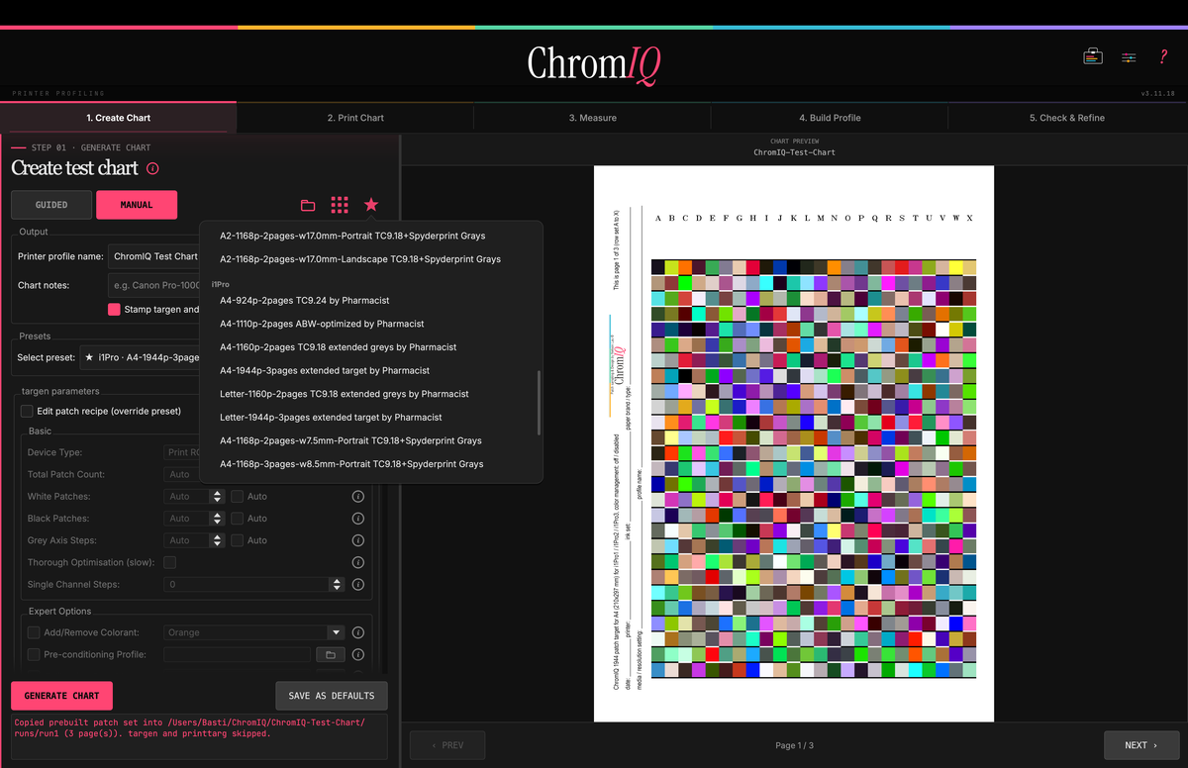Click NEXT page button
This screenshot has width=1188, height=768.
click(1142, 745)
